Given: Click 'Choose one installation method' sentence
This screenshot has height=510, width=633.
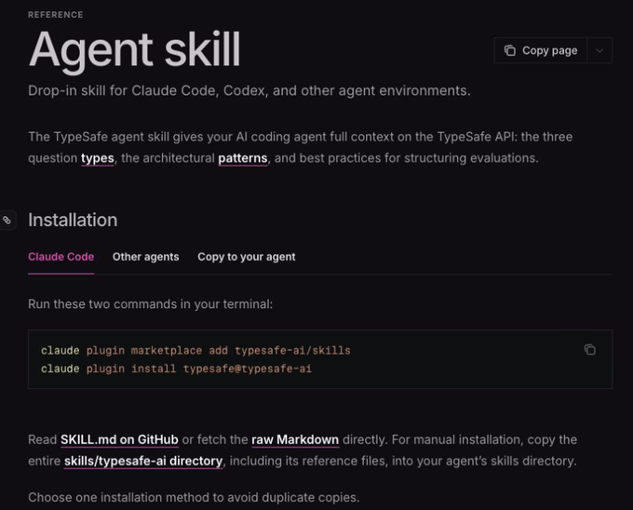Looking at the screenshot, I should click(x=194, y=497).
